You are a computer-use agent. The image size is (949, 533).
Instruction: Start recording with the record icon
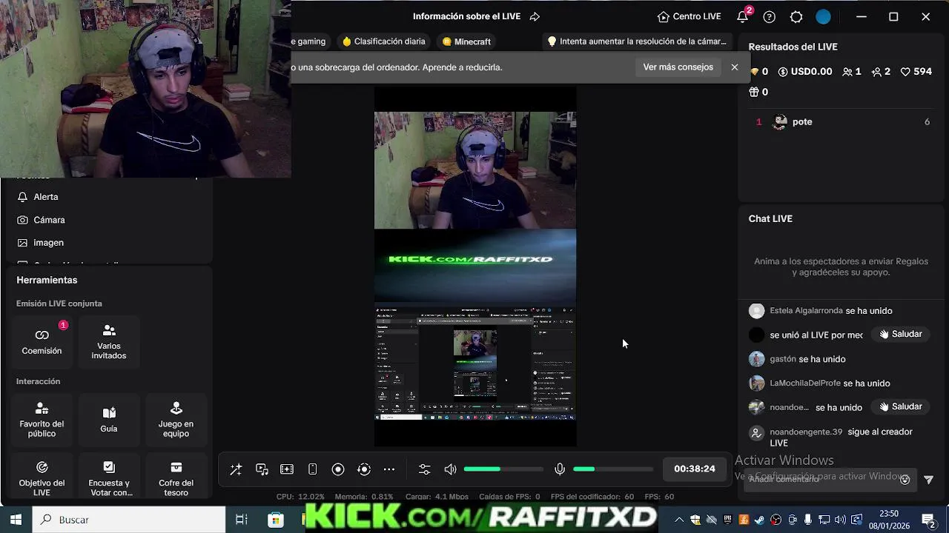338,469
